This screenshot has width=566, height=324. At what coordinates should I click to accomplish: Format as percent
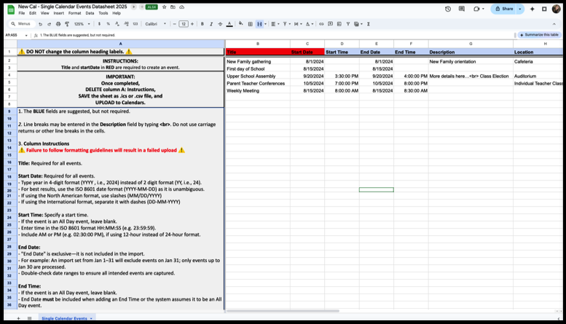coord(108,24)
